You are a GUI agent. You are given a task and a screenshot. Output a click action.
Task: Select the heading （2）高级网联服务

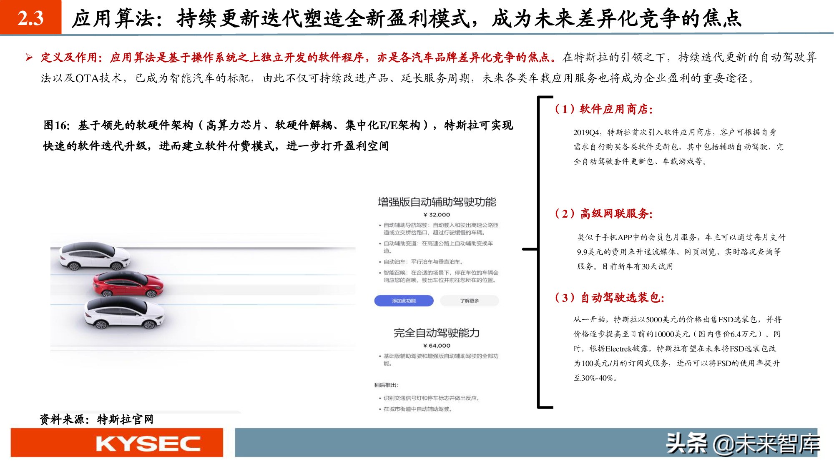(603, 214)
